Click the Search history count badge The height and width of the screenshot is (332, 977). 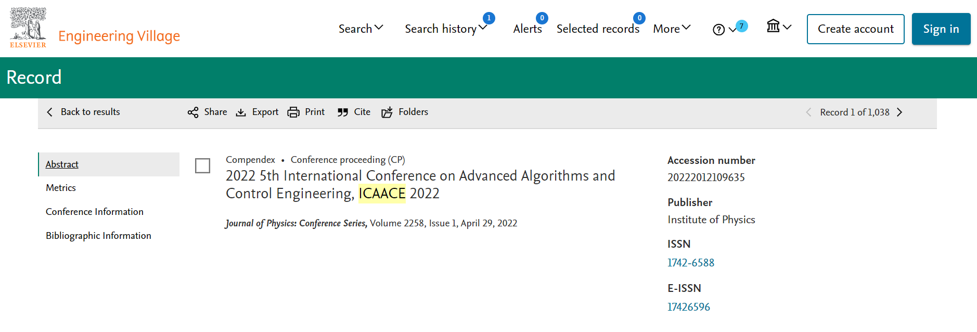pyautogui.click(x=489, y=18)
